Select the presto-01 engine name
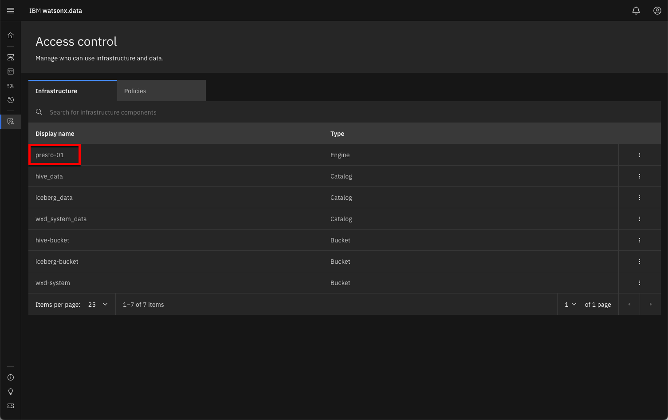 [x=50, y=155]
